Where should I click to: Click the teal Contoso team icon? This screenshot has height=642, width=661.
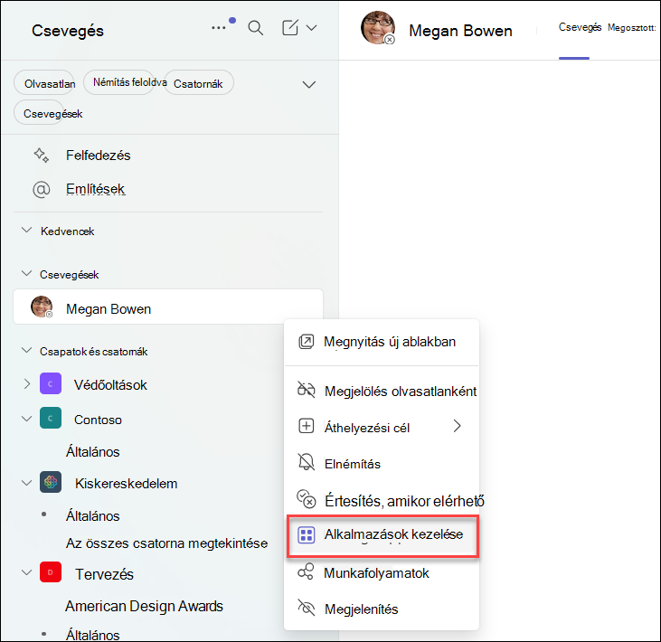click(x=51, y=418)
